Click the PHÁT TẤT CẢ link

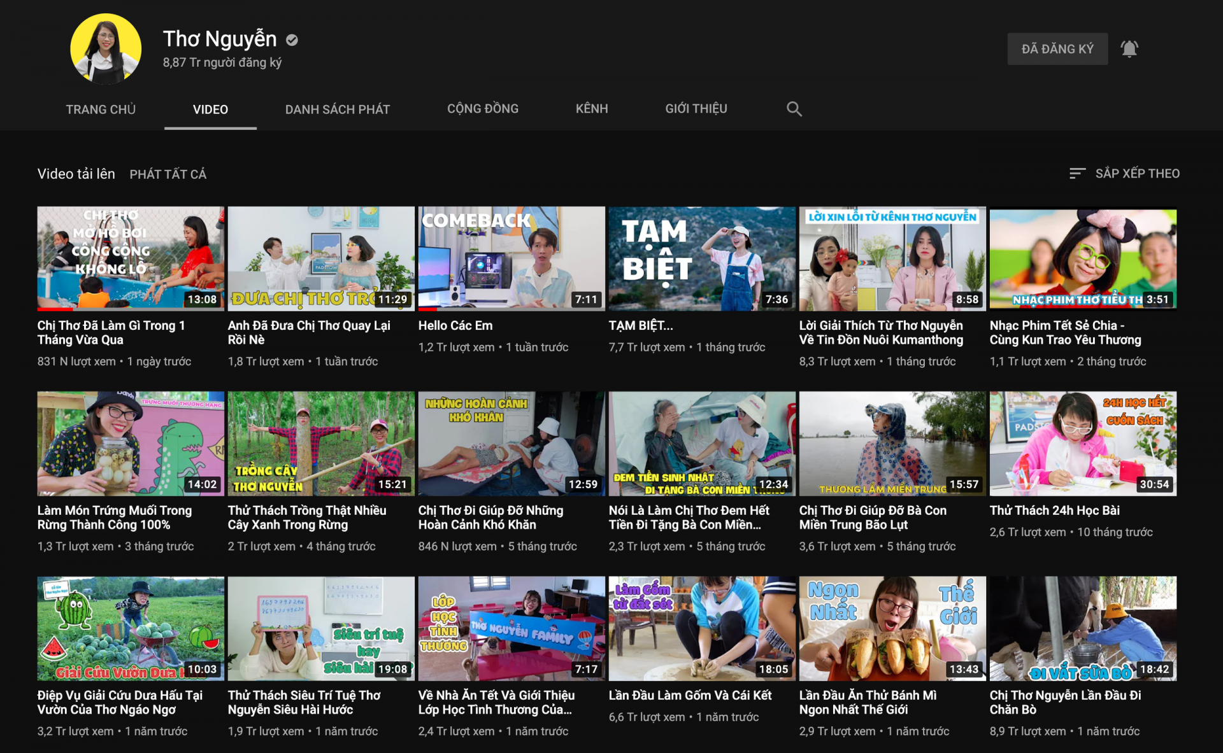tap(168, 173)
